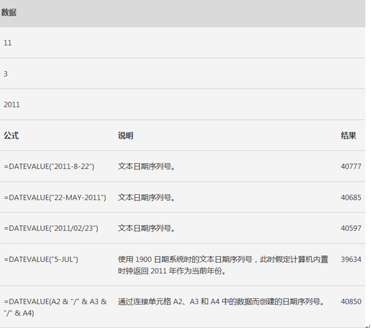Click result value 40685
Image resolution: width=372 pixels, height=328 pixels.
click(x=351, y=197)
